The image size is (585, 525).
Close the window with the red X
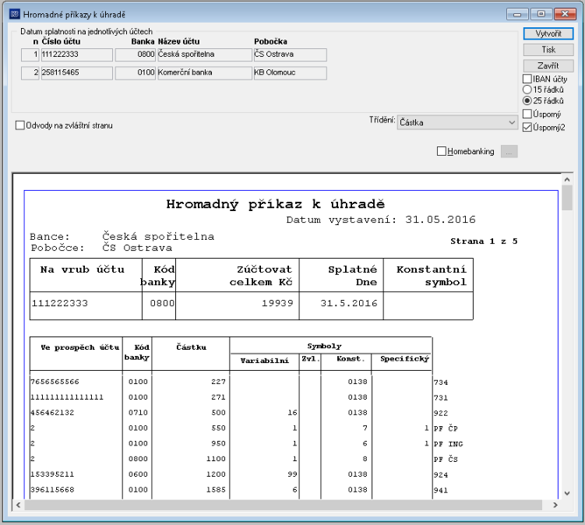(x=565, y=14)
